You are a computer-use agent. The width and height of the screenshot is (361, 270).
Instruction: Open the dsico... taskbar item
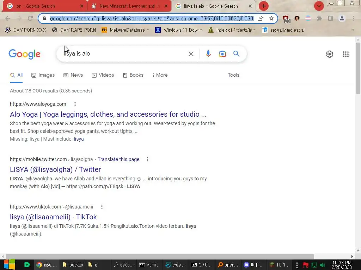(123, 265)
